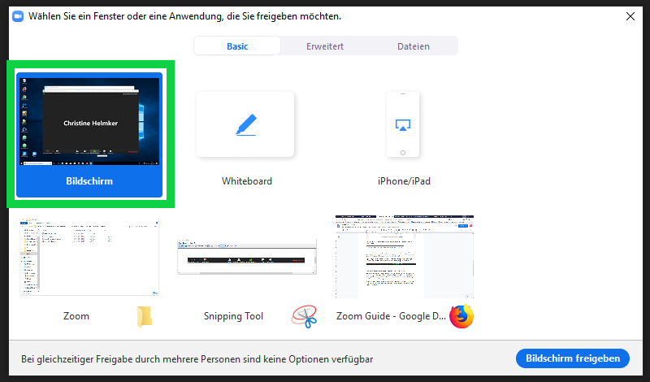Open the Erweitert tab

click(x=324, y=46)
